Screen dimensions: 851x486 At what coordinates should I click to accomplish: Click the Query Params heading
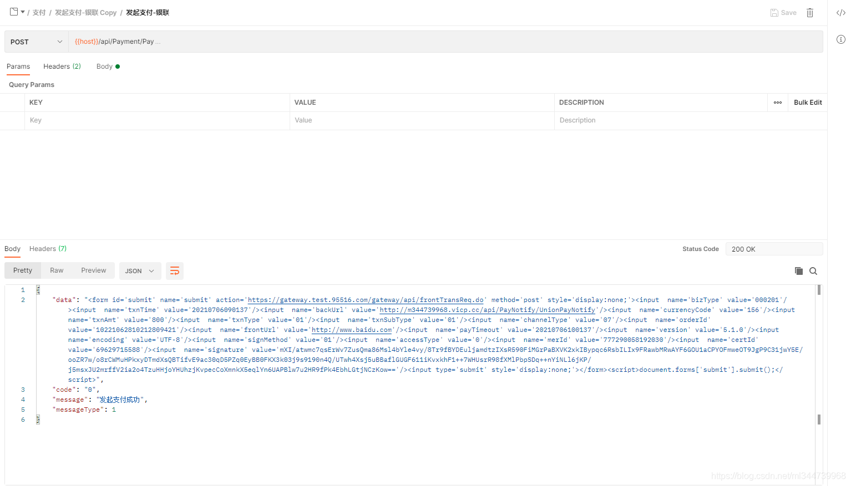point(32,85)
